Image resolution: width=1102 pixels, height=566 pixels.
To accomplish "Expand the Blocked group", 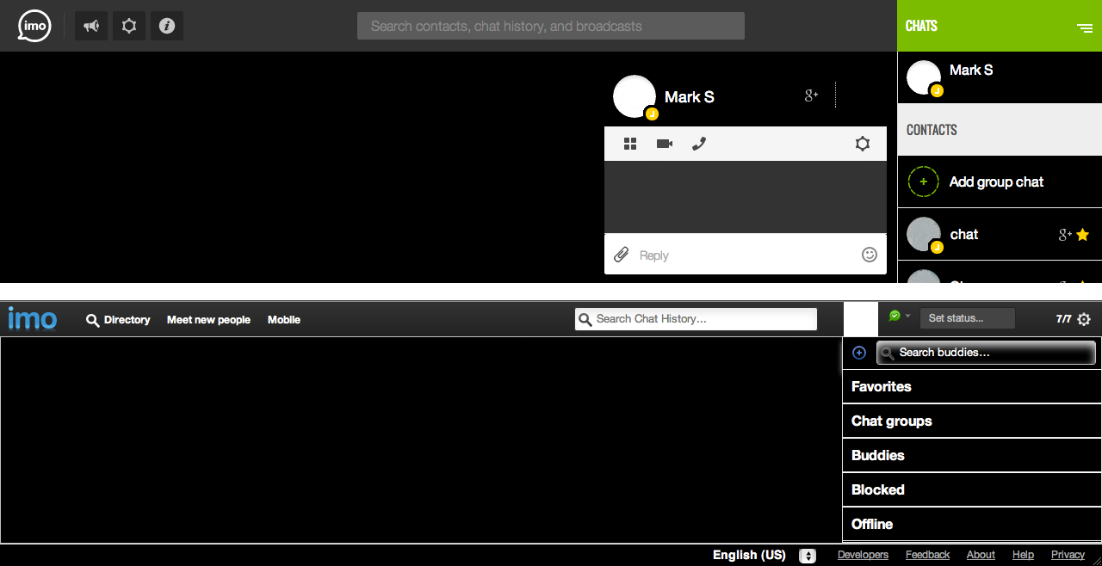I will 972,490.
